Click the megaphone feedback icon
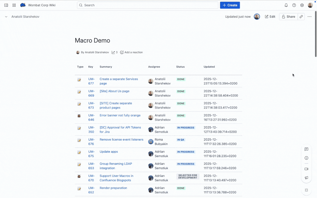This screenshot has width=317, height=198. (x=306, y=178)
